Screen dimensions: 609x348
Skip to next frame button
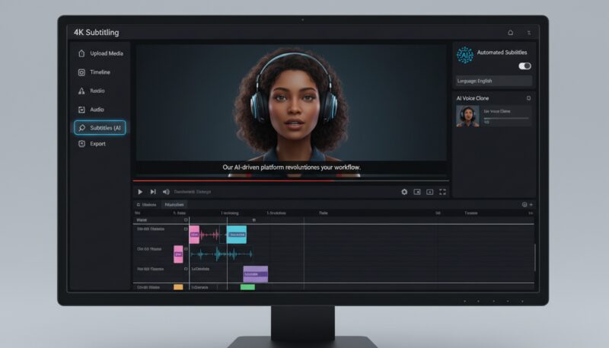point(153,192)
